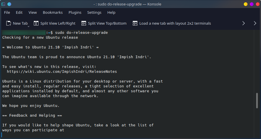Minimize window with the yellow button
The width and height of the screenshot is (261, 139).
(246, 4)
